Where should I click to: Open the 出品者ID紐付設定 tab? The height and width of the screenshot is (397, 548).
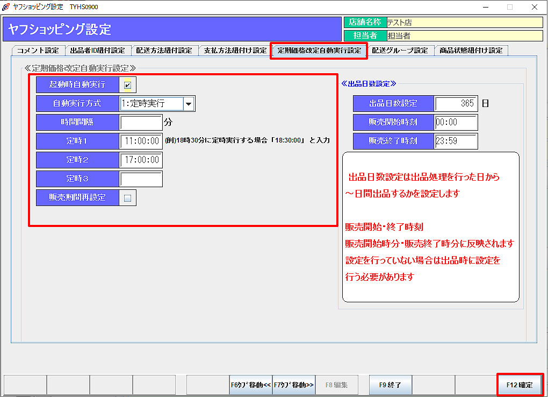point(97,51)
